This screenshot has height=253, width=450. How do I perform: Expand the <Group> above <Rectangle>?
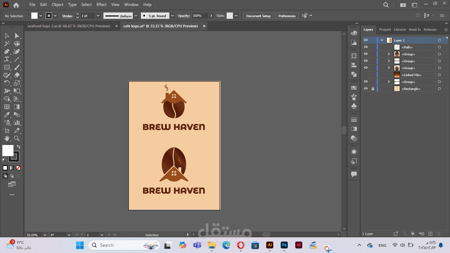389,82
